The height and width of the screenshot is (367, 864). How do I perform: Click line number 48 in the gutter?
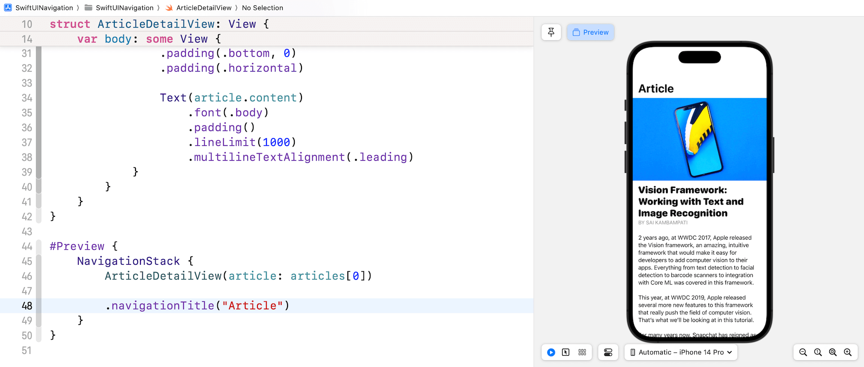27,306
